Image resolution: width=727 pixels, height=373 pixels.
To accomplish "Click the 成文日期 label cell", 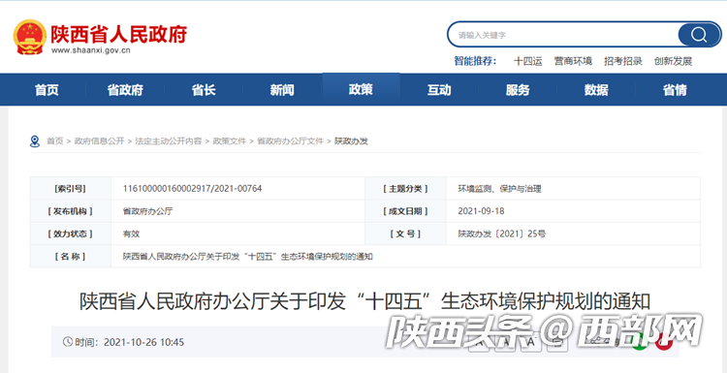I will (405, 211).
